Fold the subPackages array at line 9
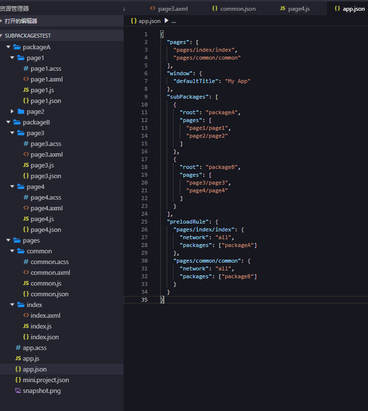368x411 pixels. tap(155, 97)
